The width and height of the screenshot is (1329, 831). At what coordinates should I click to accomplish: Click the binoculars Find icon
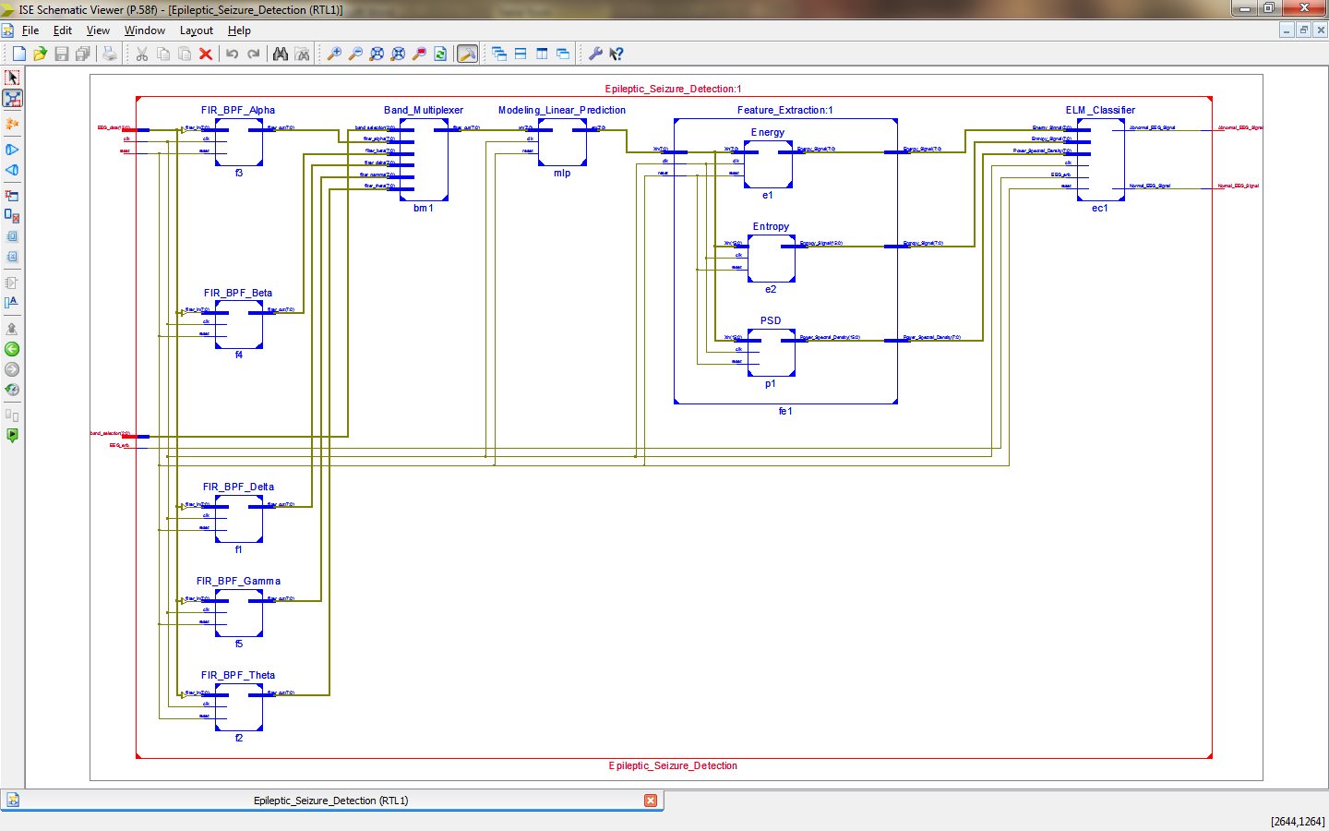(281, 54)
